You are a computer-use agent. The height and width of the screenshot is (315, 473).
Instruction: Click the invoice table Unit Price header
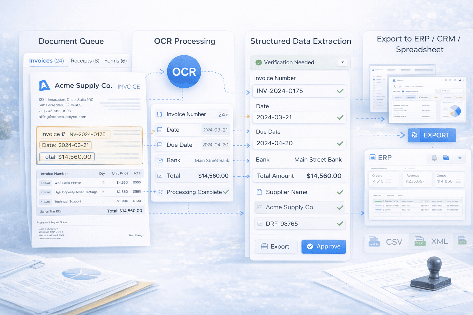(120, 173)
